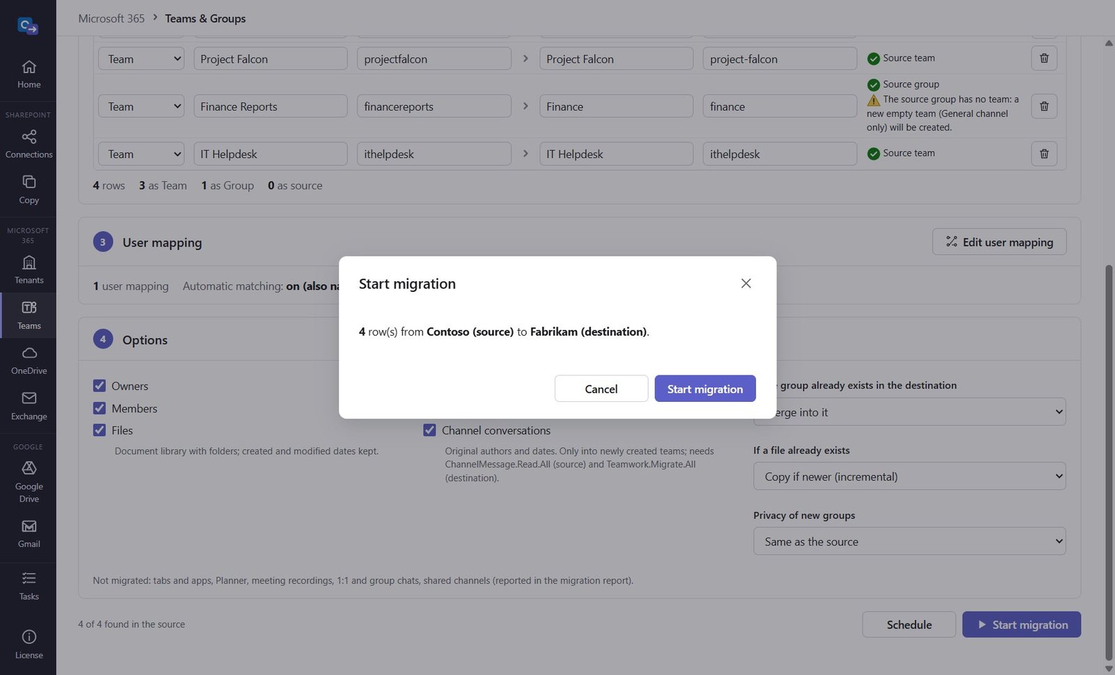Uncheck the Channel conversations checkbox
This screenshot has width=1115, height=675.
coord(429,430)
